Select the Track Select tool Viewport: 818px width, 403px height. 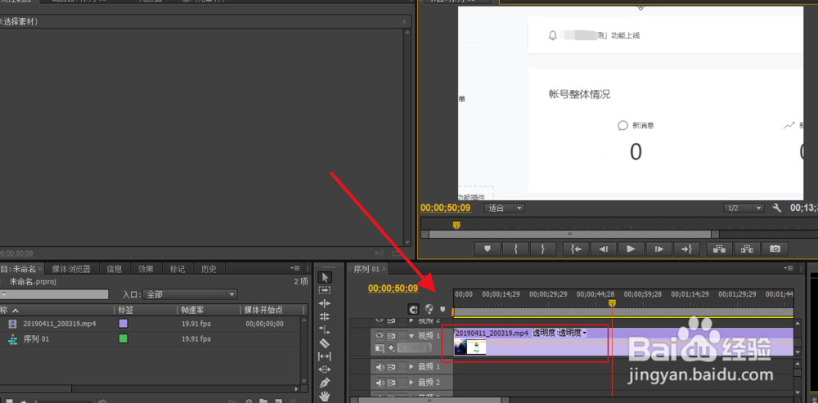(x=325, y=290)
